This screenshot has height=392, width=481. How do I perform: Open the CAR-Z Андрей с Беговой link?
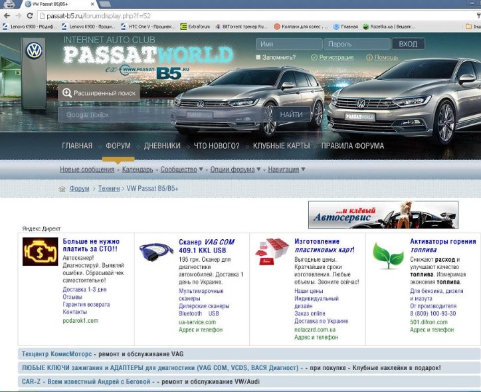click(x=86, y=381)
